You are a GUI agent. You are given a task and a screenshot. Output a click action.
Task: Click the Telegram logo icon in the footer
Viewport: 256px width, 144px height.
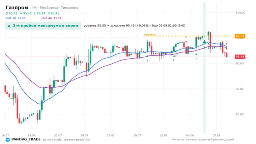pyautogui.click(x=8, y=140)
